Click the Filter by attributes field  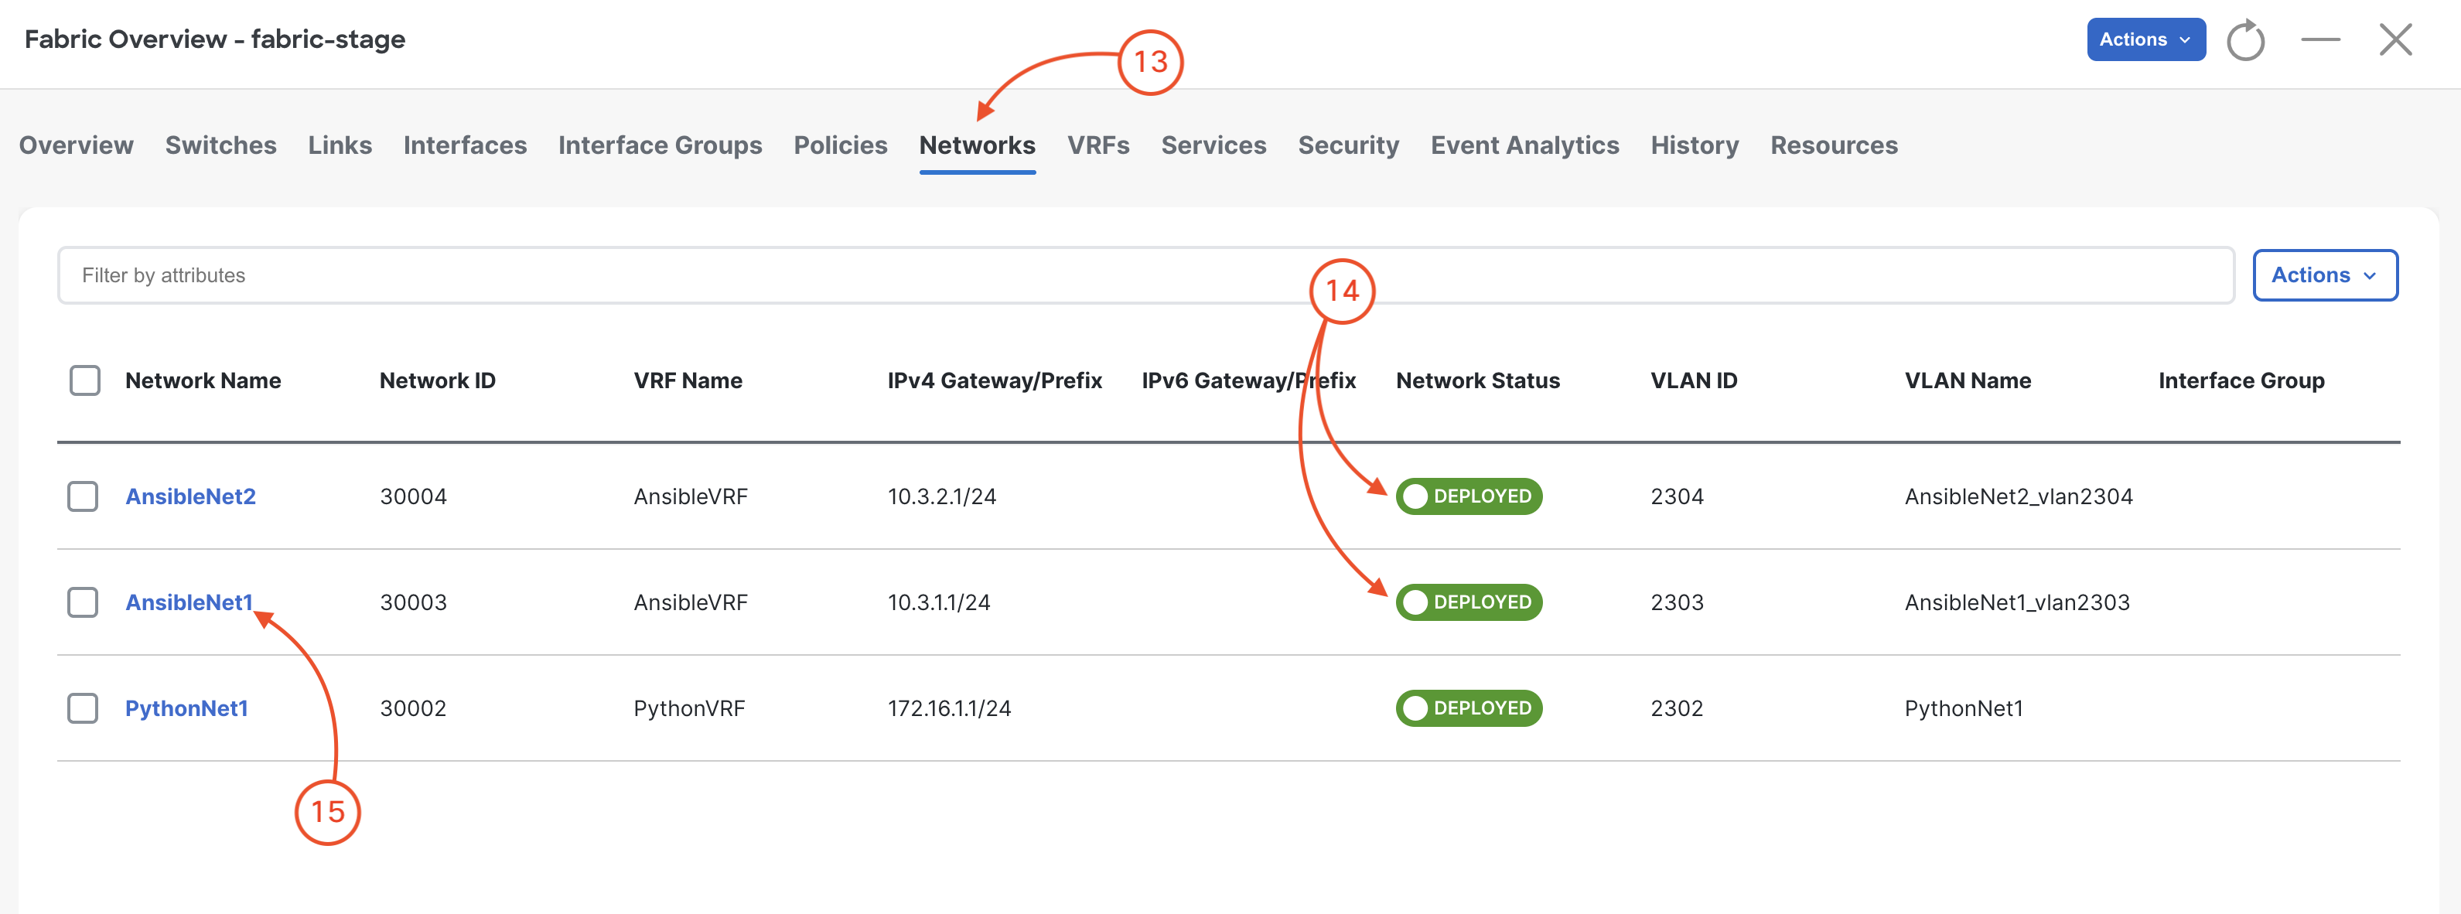pyautogui.click(x=1145, y=275)
